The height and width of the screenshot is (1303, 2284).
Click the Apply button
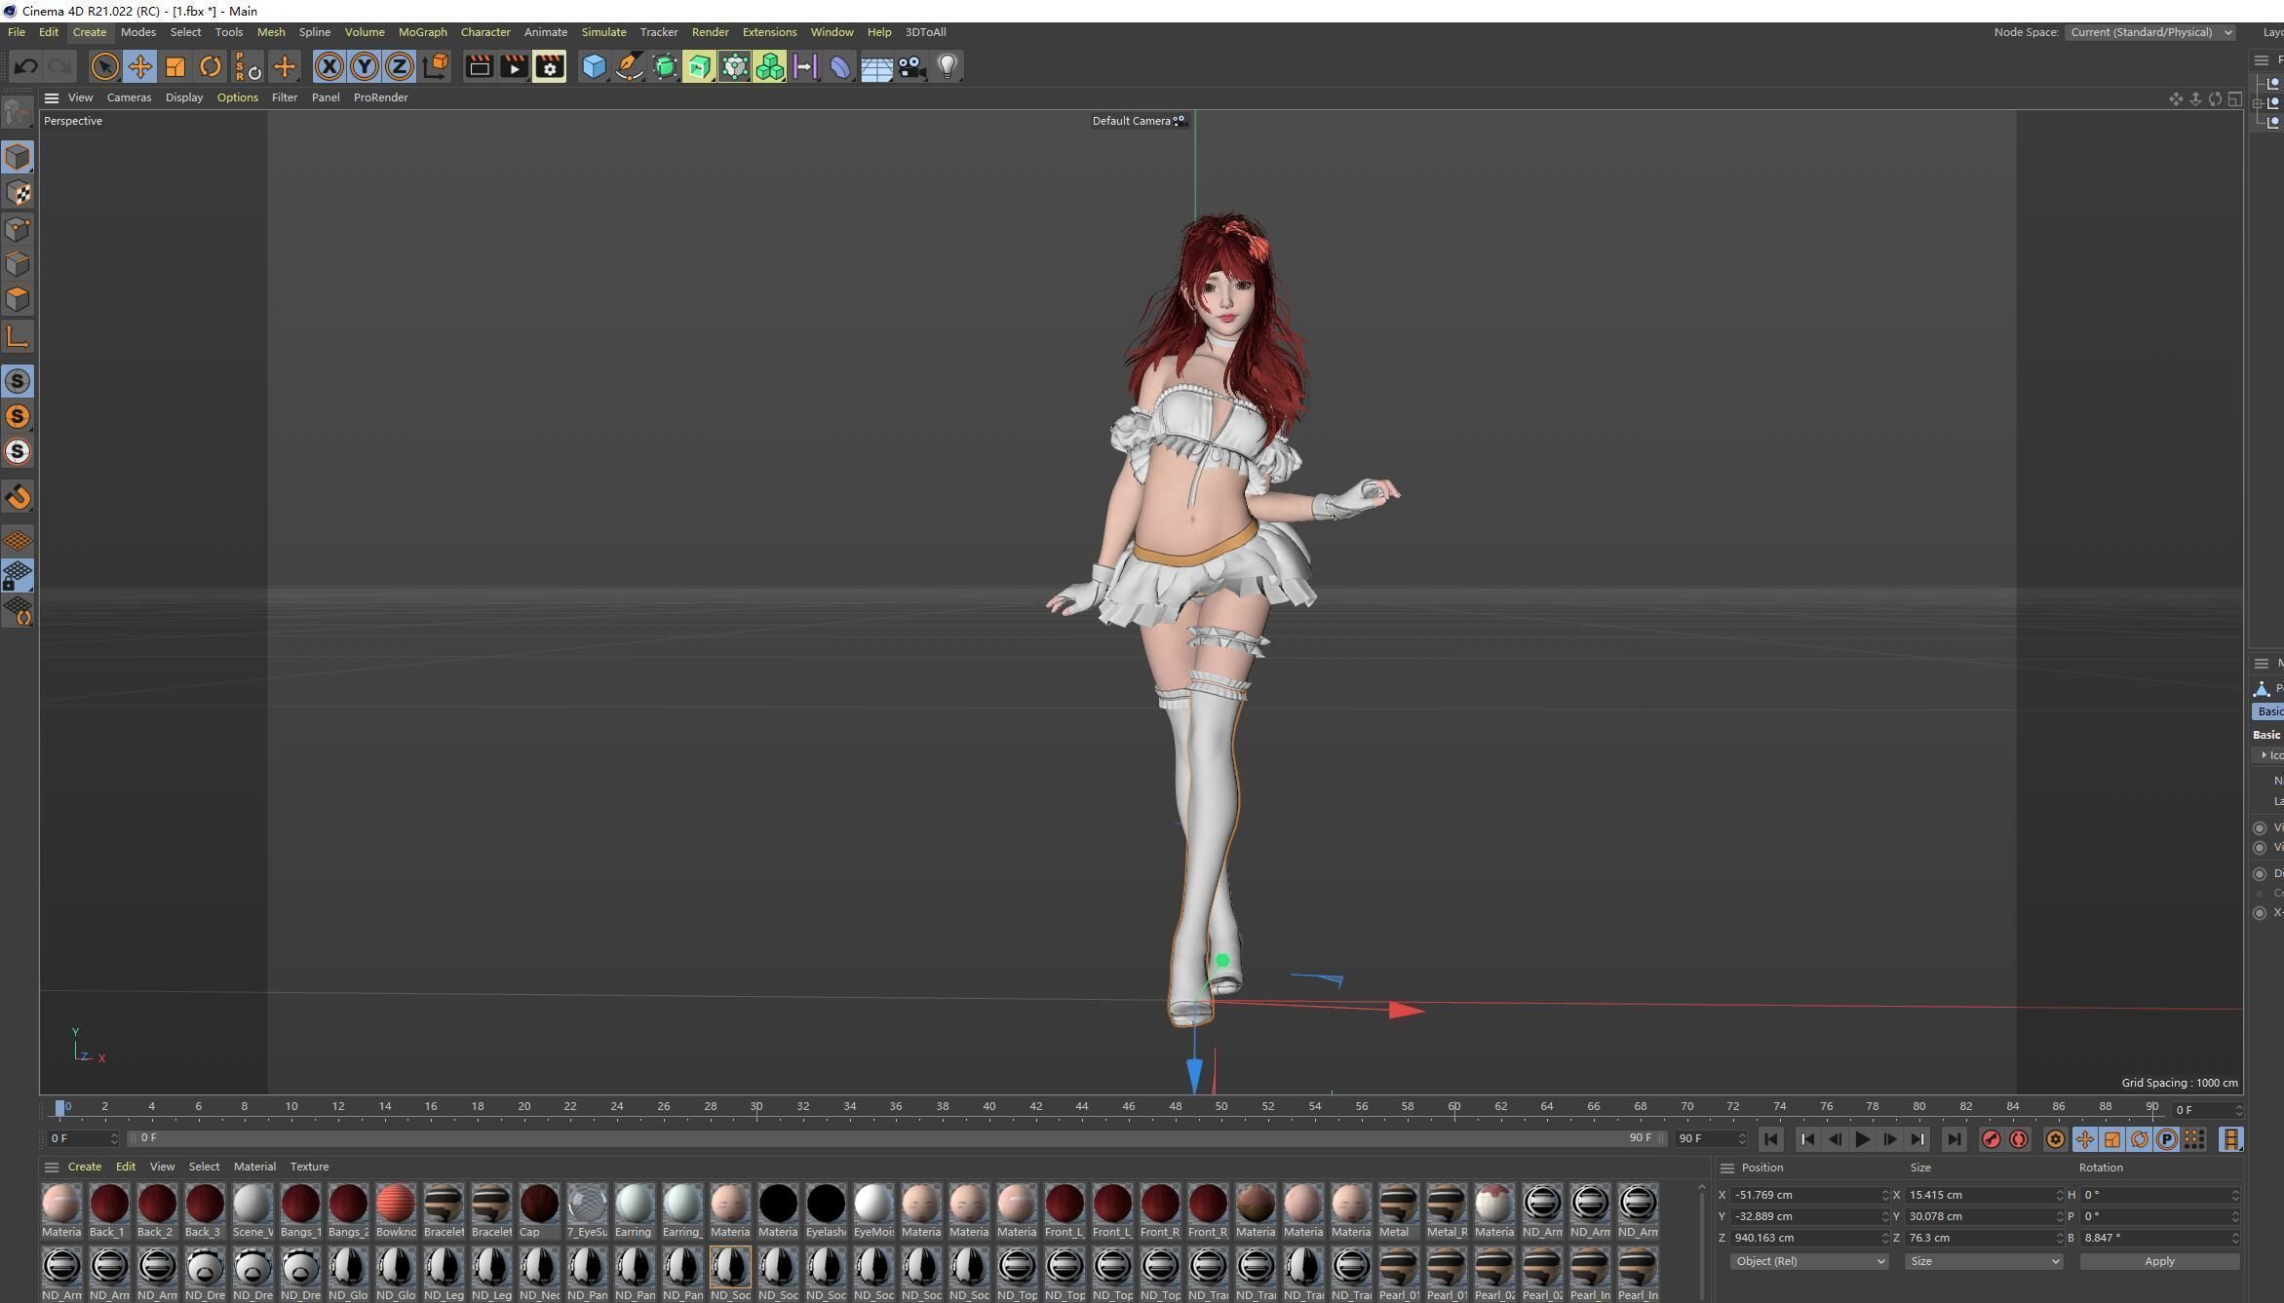point(2159,1261)
